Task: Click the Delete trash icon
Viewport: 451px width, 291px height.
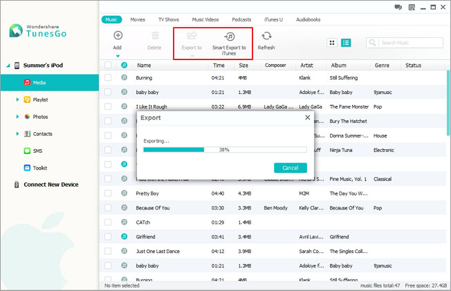Action: click(155, 36)
